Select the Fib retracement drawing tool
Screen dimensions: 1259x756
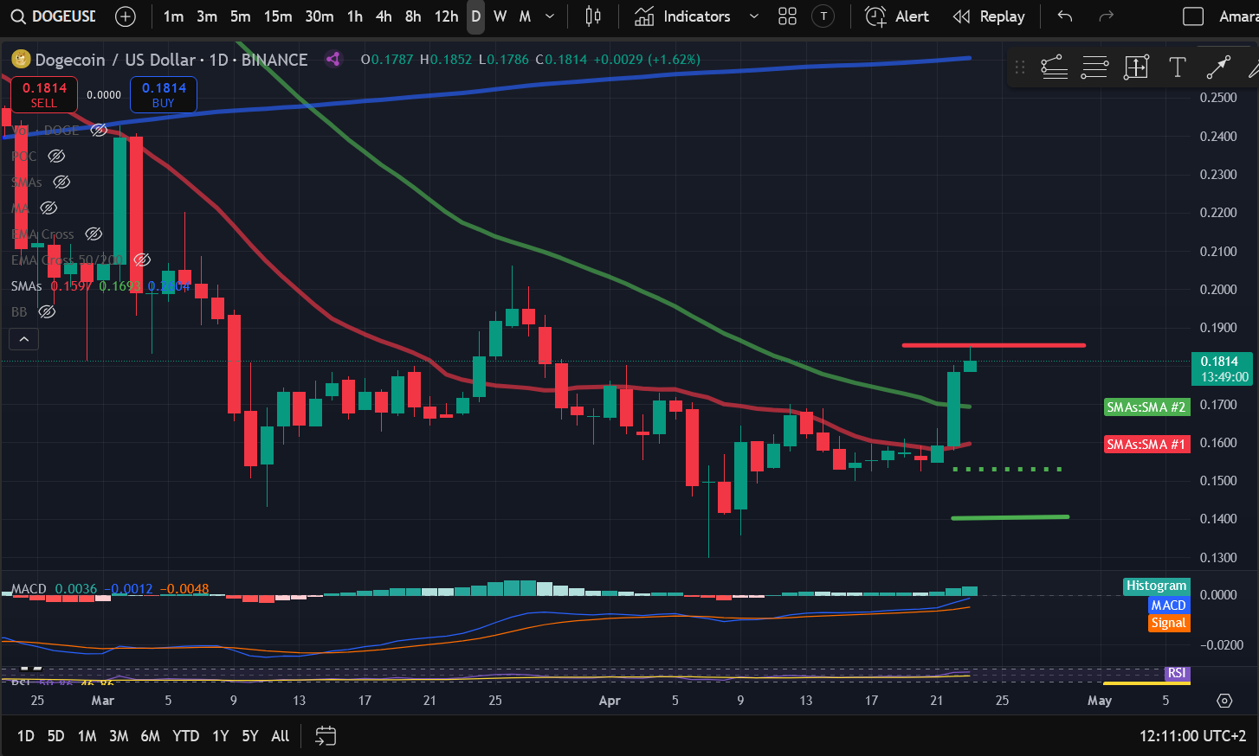[x=1054, y=67]
